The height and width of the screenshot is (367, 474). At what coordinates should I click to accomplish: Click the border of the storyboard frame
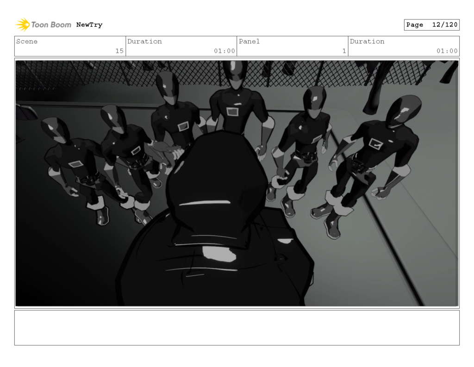click(237, 58)
